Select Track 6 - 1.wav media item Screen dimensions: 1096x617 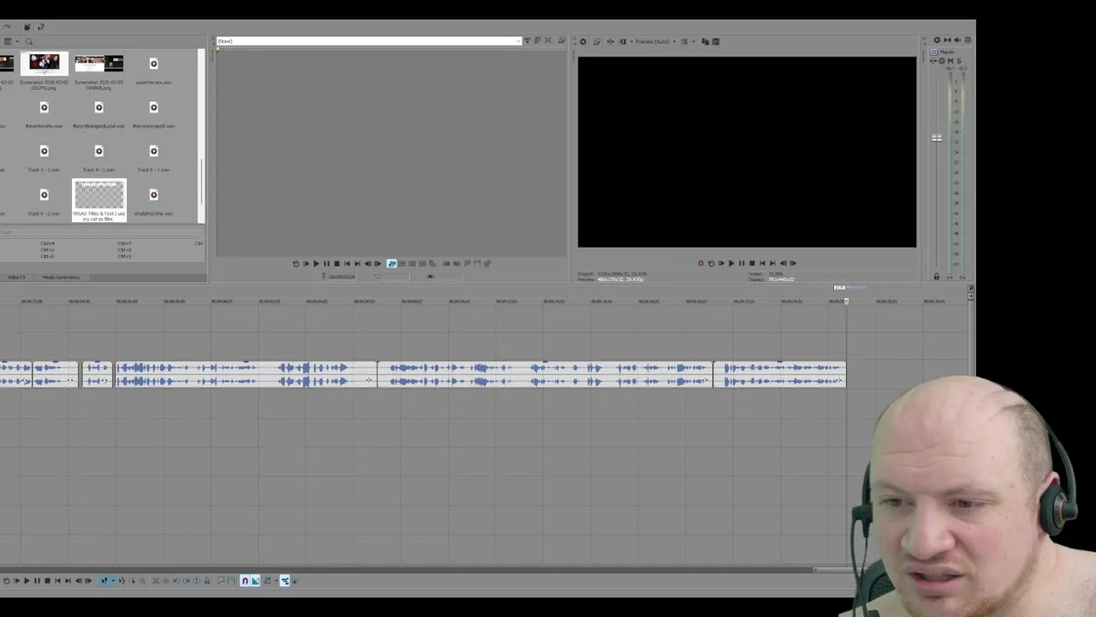(x=153, y=158)
